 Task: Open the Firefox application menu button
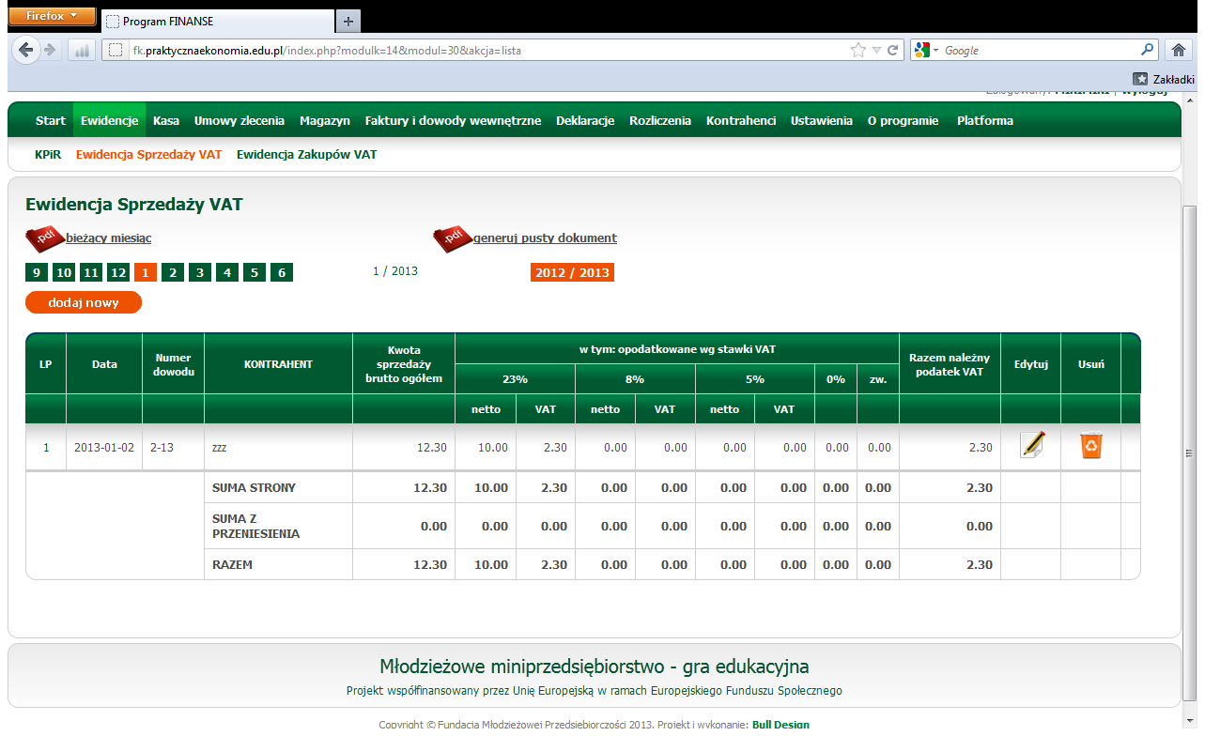tap(52, 16)
